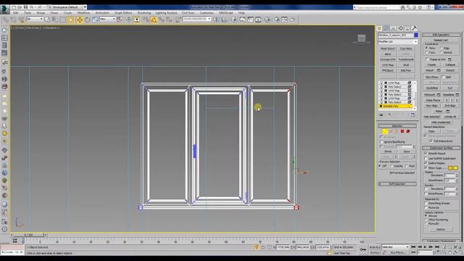
Task: Open the Utilities hammer tab
Action: coord(414,28)
